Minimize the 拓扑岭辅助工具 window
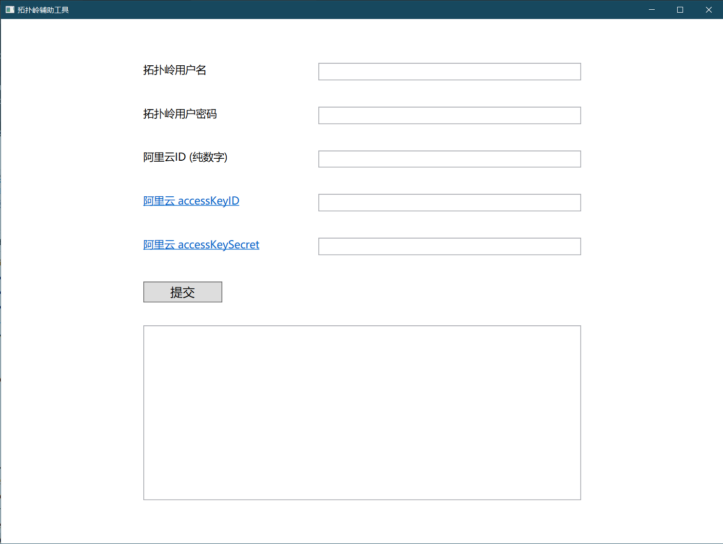 652,10
